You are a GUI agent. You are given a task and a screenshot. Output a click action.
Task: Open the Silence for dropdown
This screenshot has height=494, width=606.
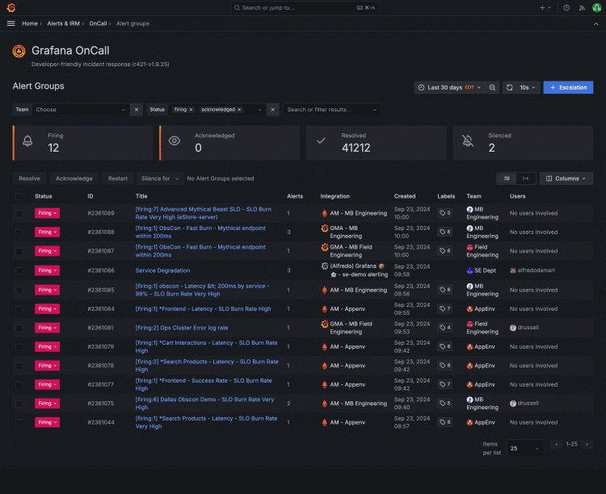(x=158, y=178)
